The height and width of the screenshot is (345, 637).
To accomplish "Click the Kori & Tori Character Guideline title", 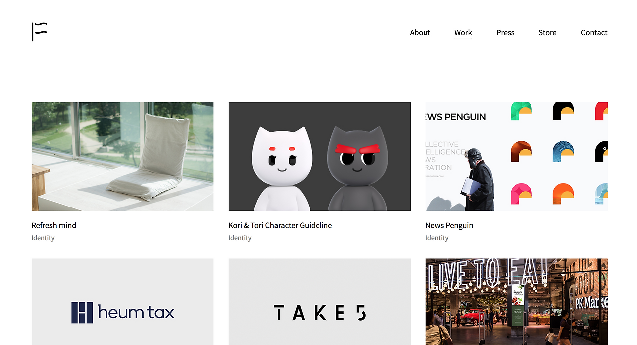I will tap(280, 225).
